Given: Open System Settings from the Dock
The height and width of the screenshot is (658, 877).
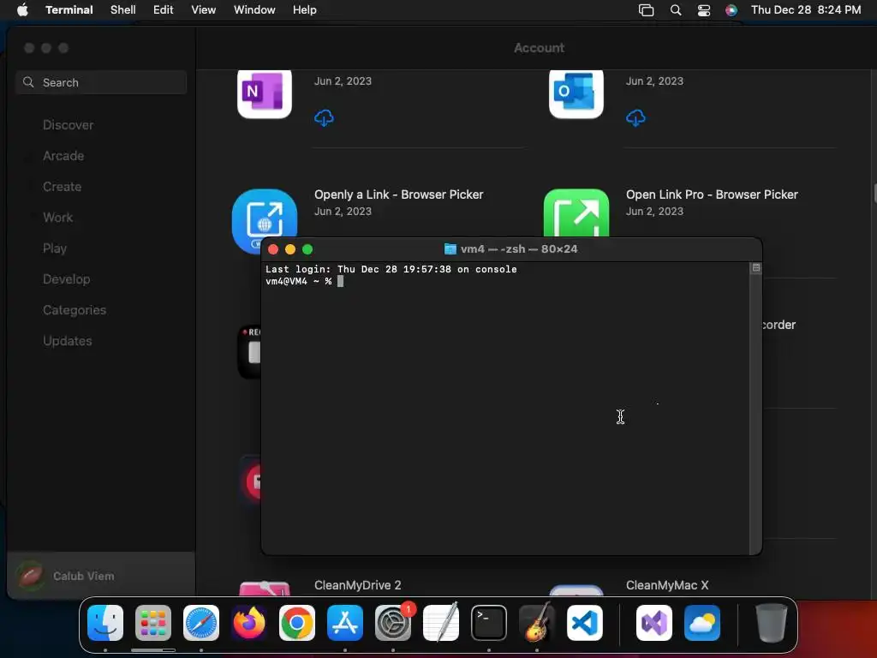Looking at the screenshot, I should [x=393, y=623].
